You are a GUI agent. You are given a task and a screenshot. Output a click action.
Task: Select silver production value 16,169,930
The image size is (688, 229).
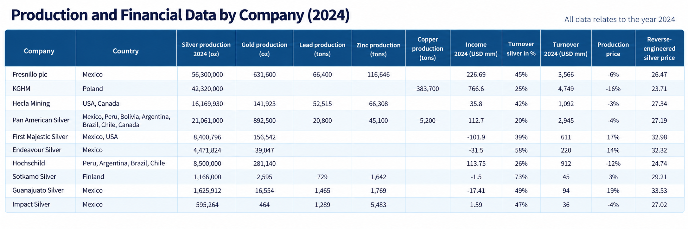pos(207,104)
